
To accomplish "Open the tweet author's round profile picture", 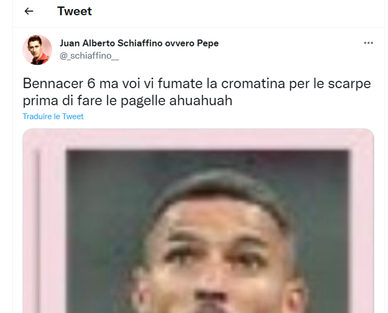I will point(37,50).
